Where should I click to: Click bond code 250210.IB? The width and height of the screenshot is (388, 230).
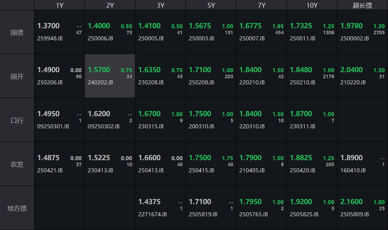[x=302, y=83]
